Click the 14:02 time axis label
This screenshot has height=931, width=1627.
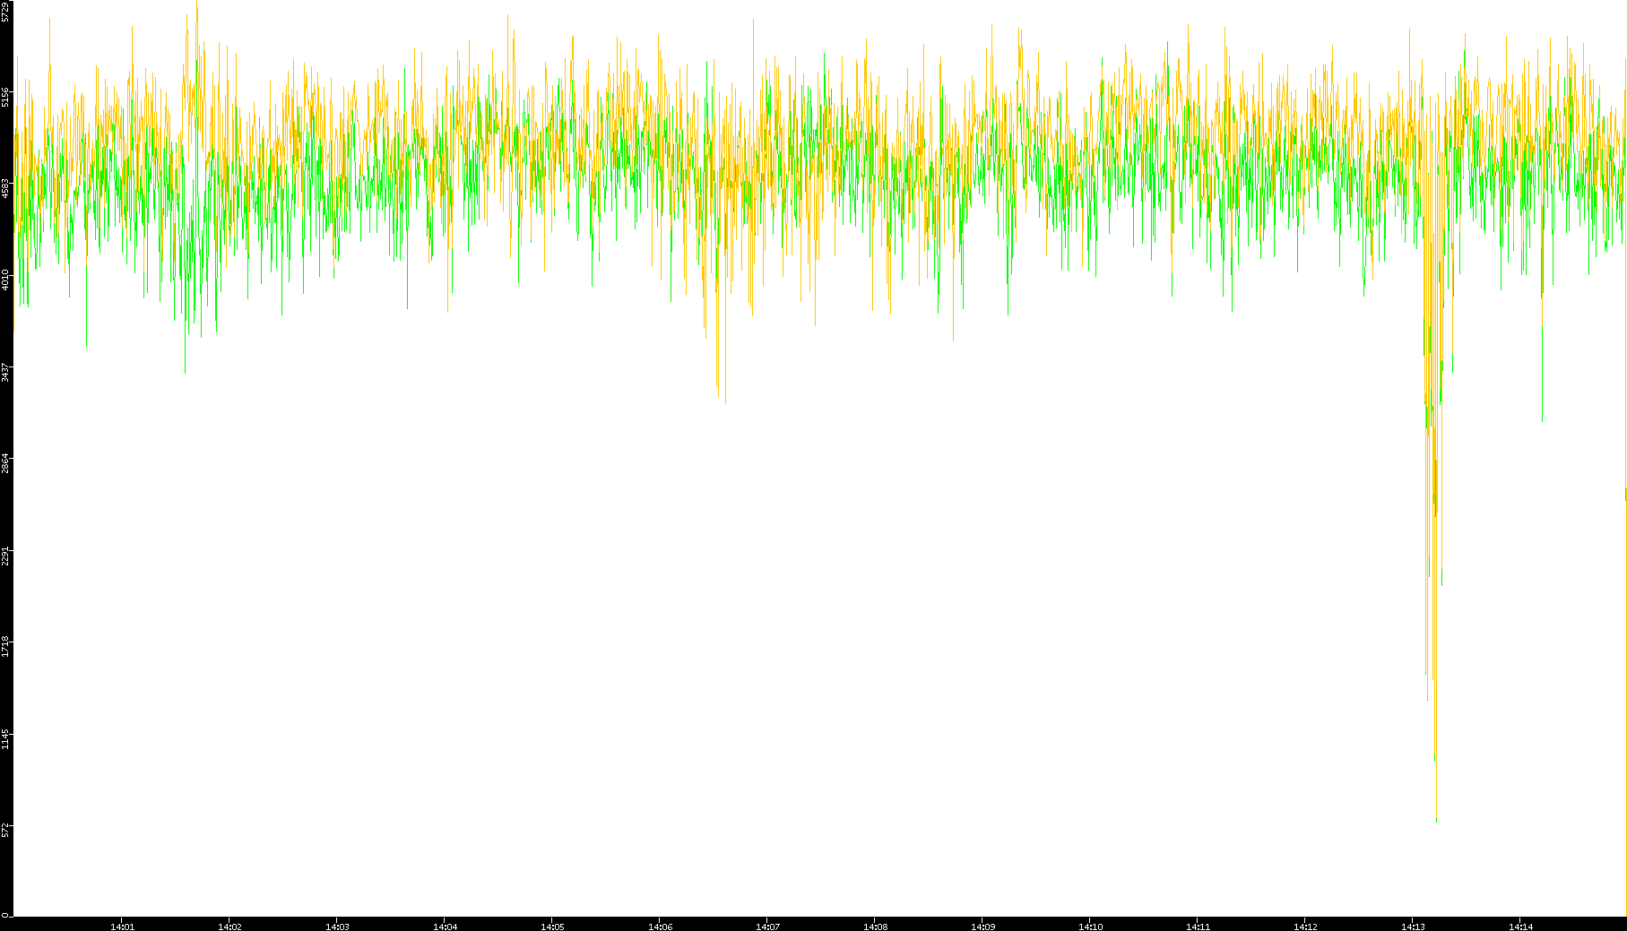(x=229, y=927)
